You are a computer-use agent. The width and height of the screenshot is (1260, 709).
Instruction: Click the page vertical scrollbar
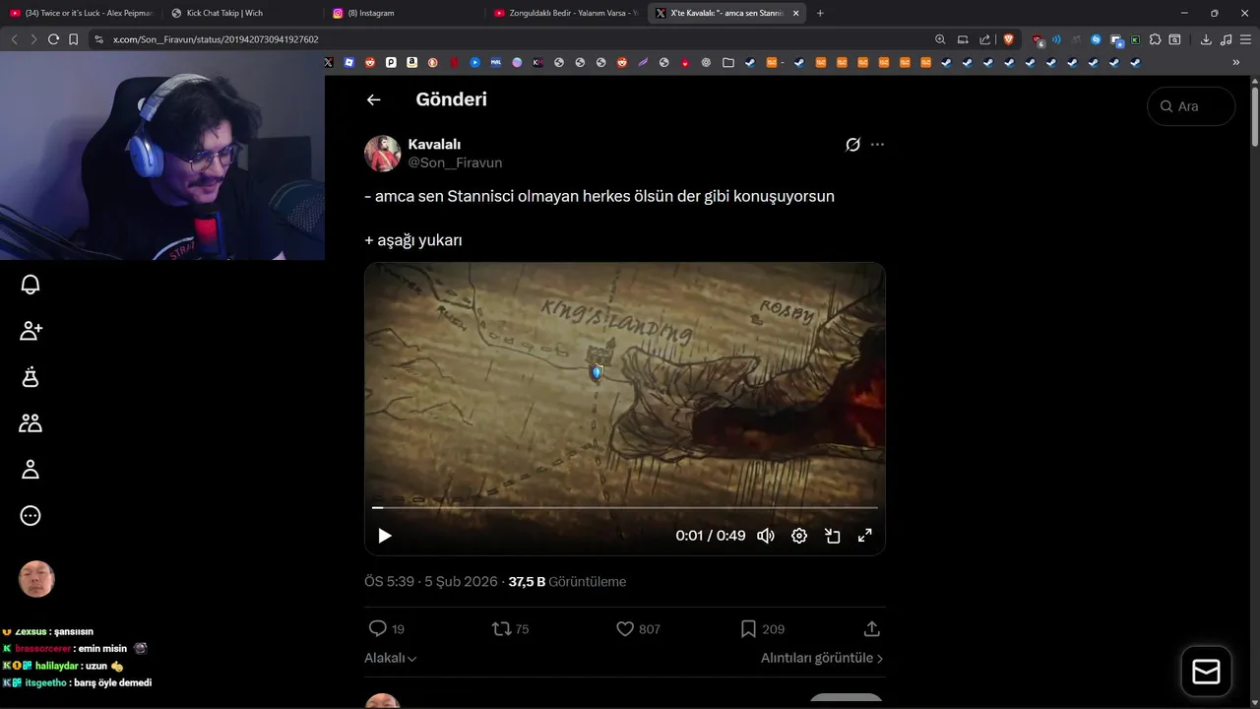(1255, 118)
